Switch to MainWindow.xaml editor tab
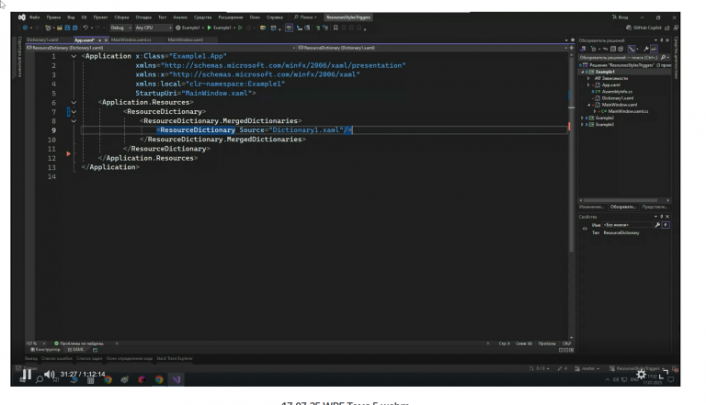Screen dimensions: 706x405 coord(185,39)
